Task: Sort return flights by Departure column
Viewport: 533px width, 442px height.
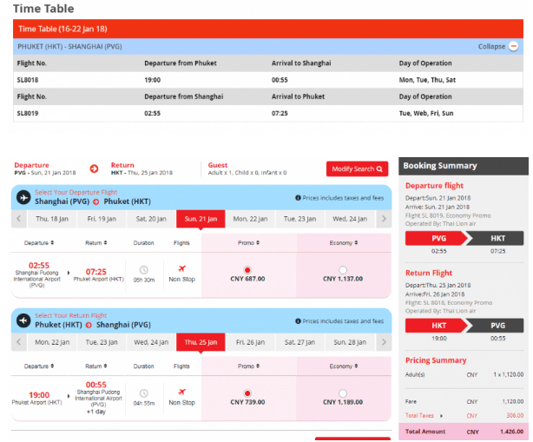Action: pos(39,366)
